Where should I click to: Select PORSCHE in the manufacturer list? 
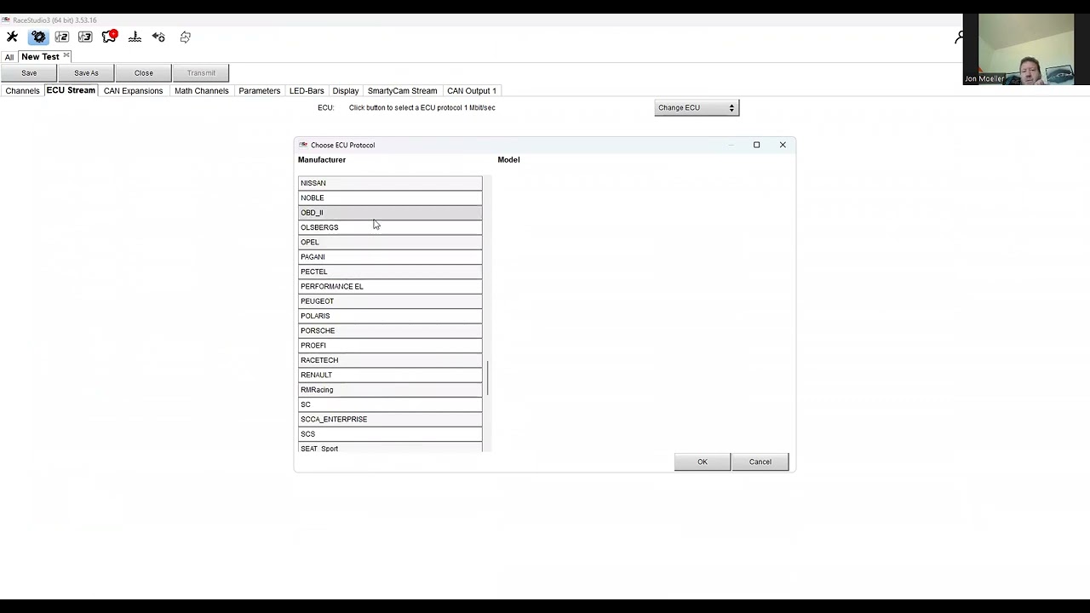390,330
